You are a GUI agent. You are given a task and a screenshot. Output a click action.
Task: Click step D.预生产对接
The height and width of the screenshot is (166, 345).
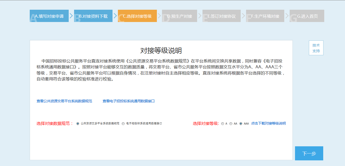[179, 16]
